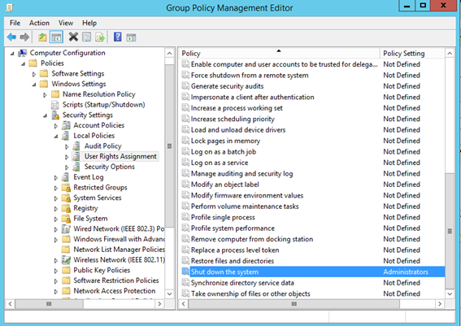This screenshot has height=326, width=461.
Task: Click the Wired Network policy icon
Action: (x=66, y=228)
